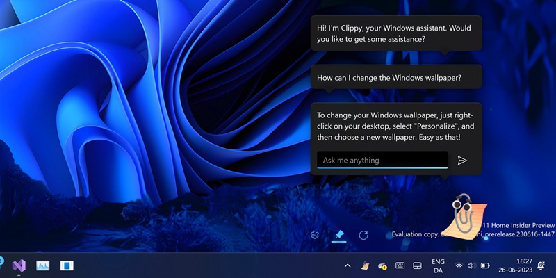Click the Clippy paperclip character

pyautogui.click(x=463, y=216)
